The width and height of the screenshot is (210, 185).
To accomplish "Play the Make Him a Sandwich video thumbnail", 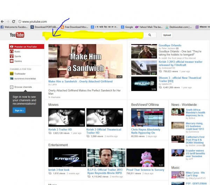I will (x=86, y=61).
